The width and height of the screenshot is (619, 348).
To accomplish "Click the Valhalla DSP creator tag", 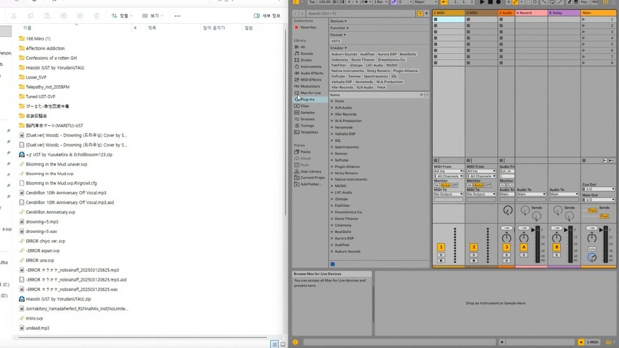I will (341, 81).
